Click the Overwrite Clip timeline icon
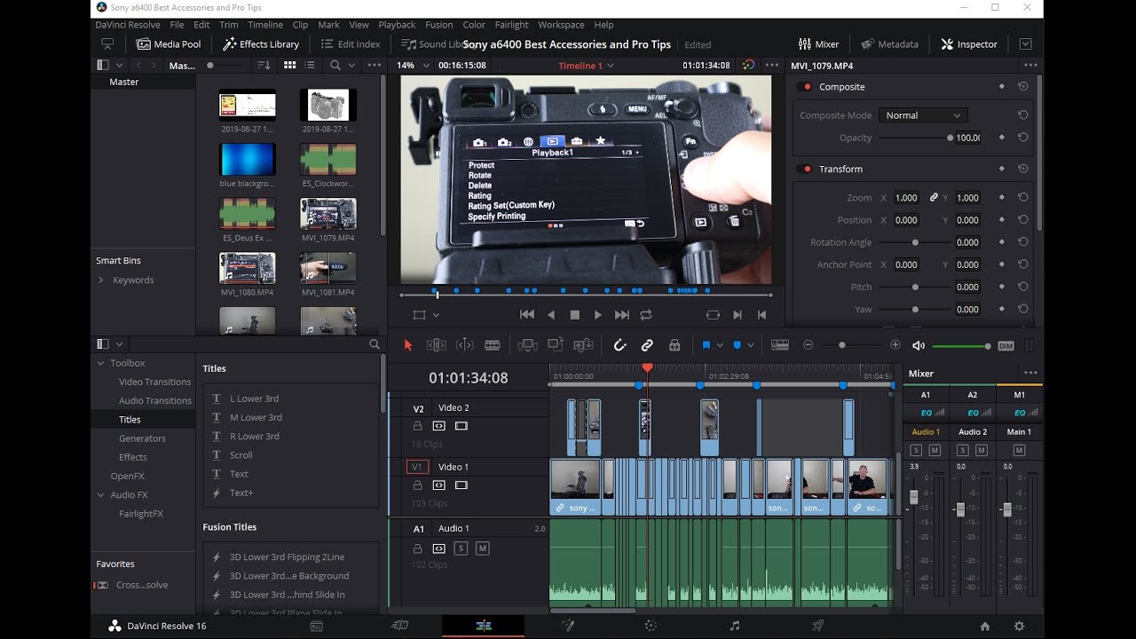Screen dimensions: 1136x639 click(x=556, y=345)
